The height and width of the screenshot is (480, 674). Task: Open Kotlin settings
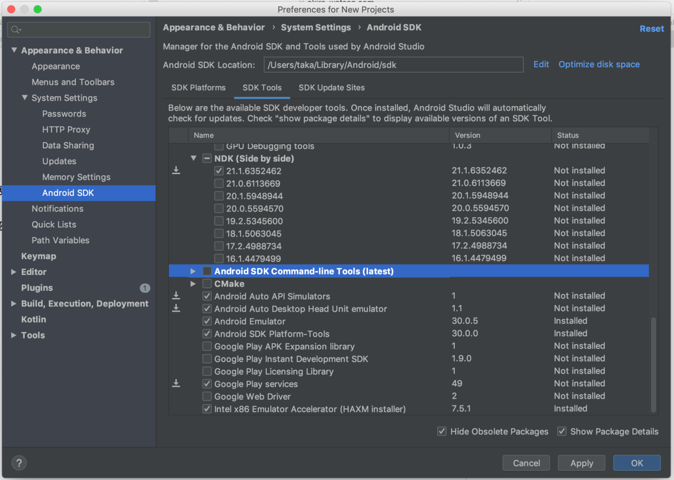pos(34,319)
